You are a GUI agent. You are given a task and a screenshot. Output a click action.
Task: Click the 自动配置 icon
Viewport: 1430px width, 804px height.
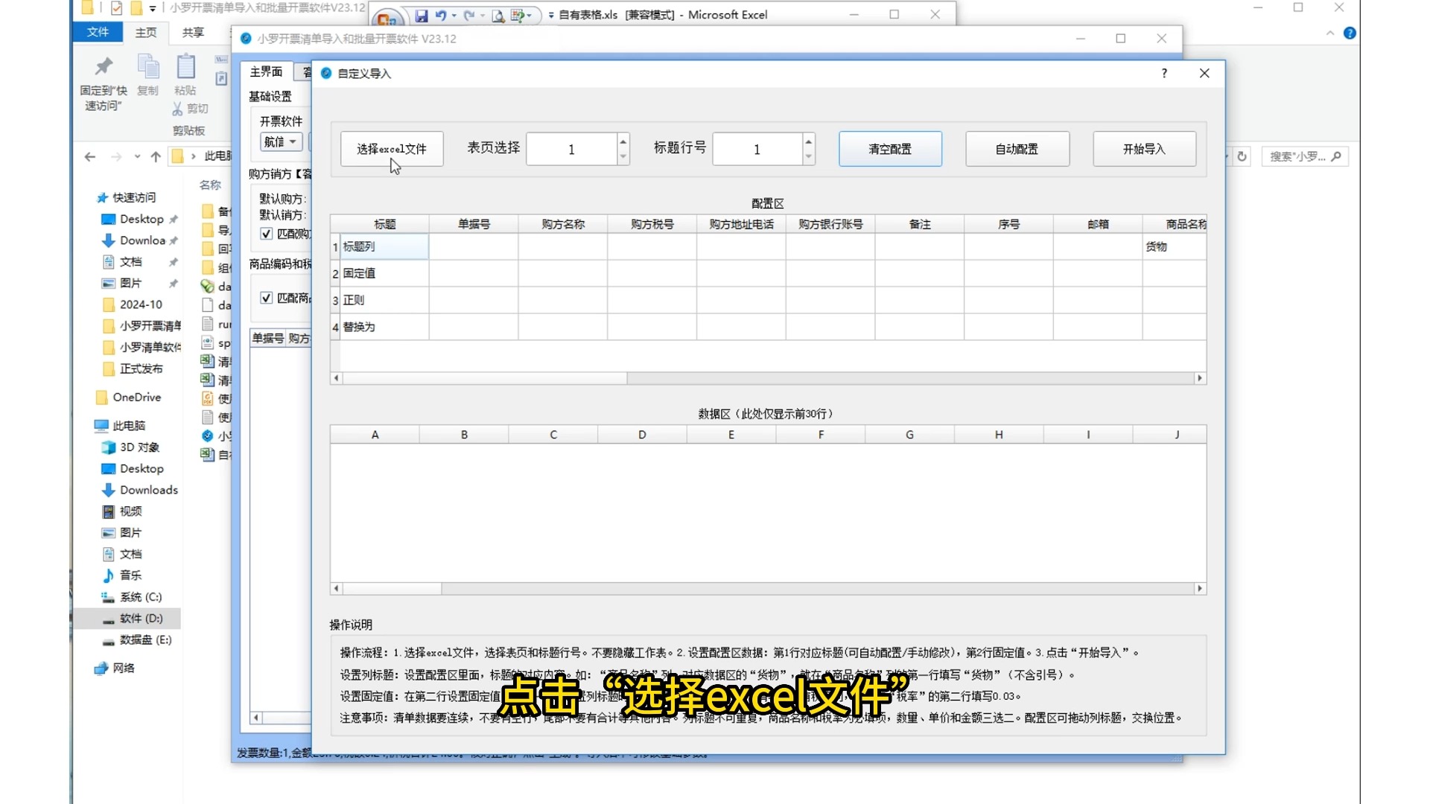pyautogui.click(x=1017, y=148)
